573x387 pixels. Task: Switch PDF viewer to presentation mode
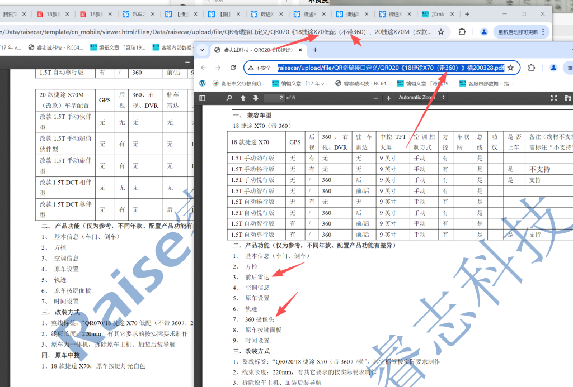click(553, 98)
